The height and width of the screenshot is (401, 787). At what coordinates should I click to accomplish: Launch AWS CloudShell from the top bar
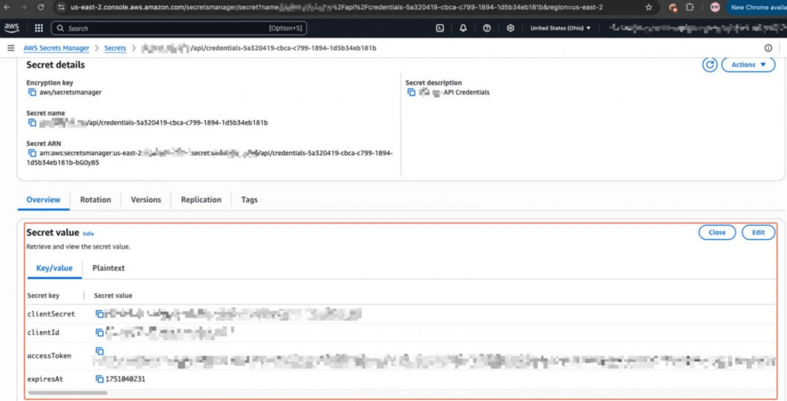[x=440, y=28]
